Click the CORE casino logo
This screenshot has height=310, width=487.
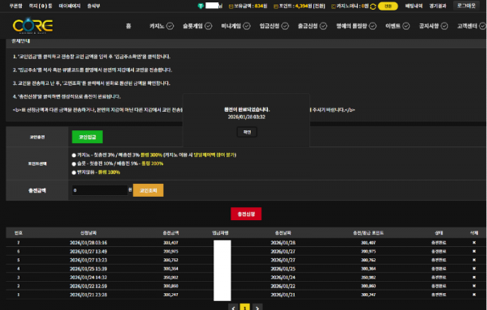[x=32, y=26]
